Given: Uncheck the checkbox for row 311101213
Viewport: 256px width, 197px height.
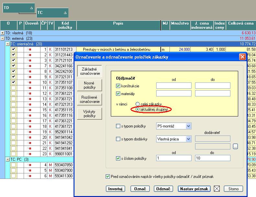Looking at the screenshot, I should point(13,49).
